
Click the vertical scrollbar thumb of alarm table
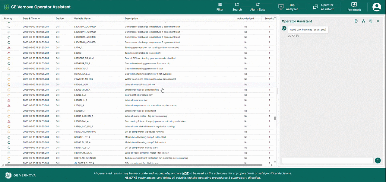[x=275, y=118]
